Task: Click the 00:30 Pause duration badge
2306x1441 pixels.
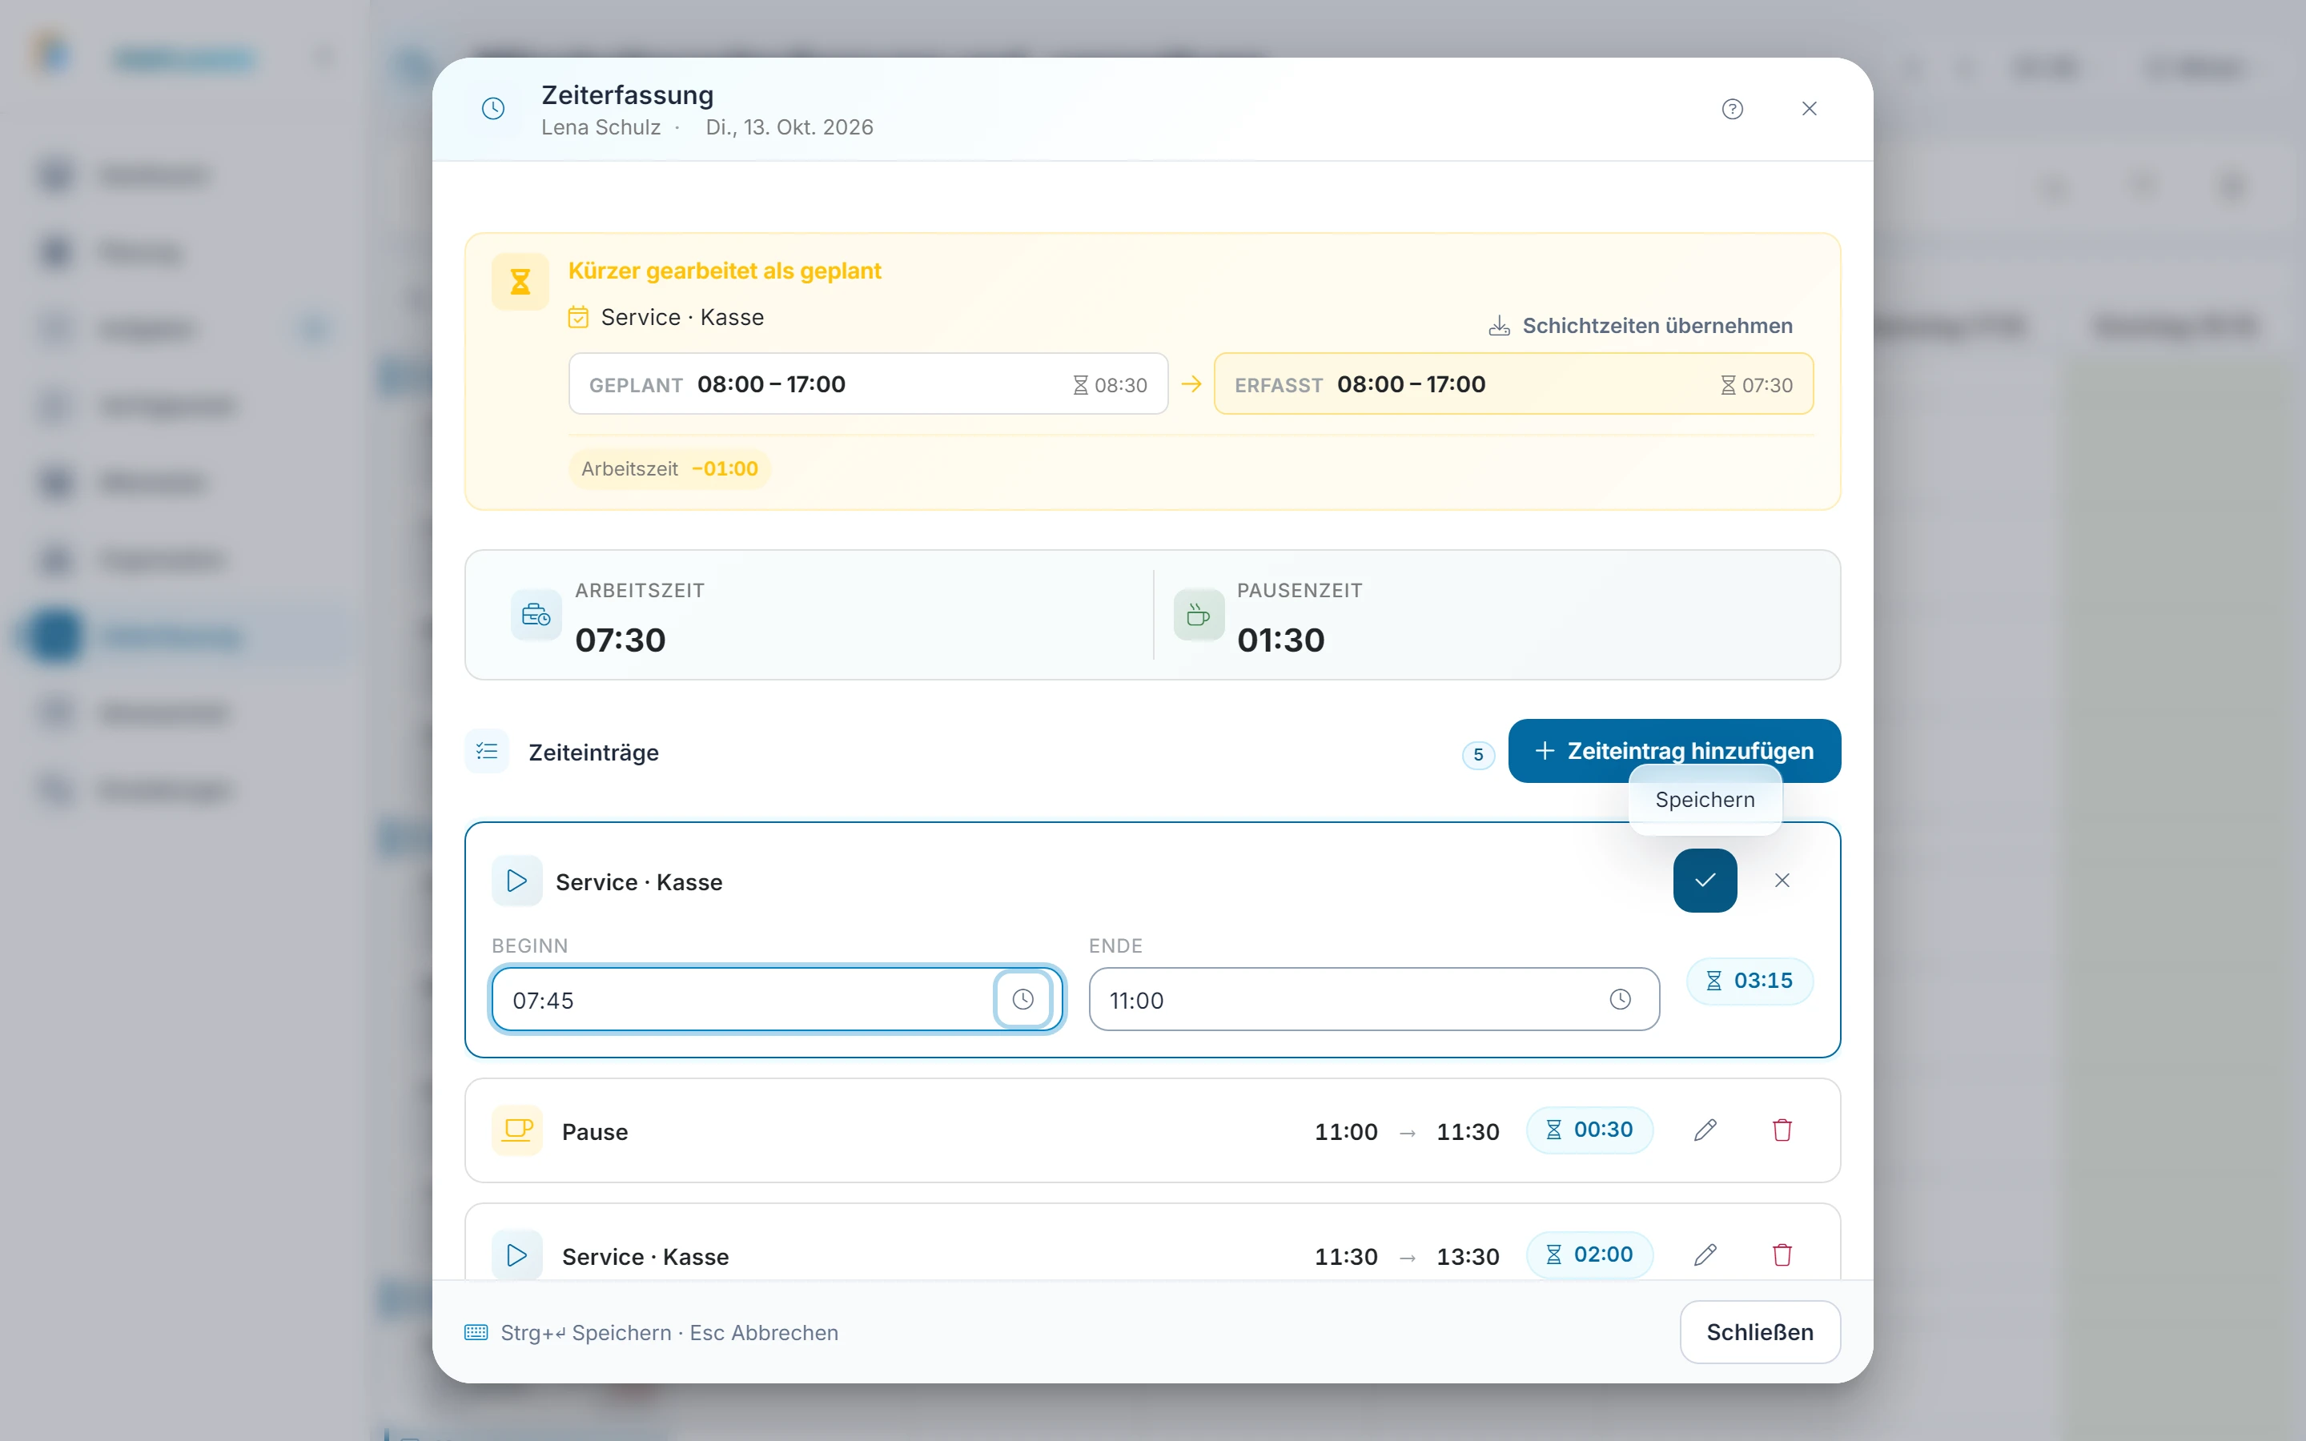Action: [x=1589, y=1130]
